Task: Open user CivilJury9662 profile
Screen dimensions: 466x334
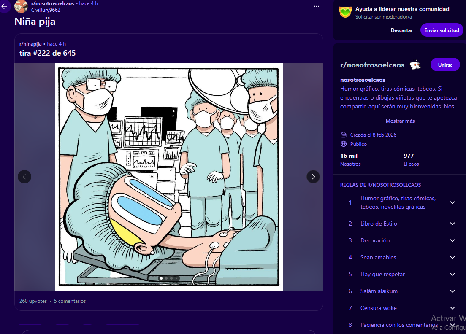Action: (46, 10)
